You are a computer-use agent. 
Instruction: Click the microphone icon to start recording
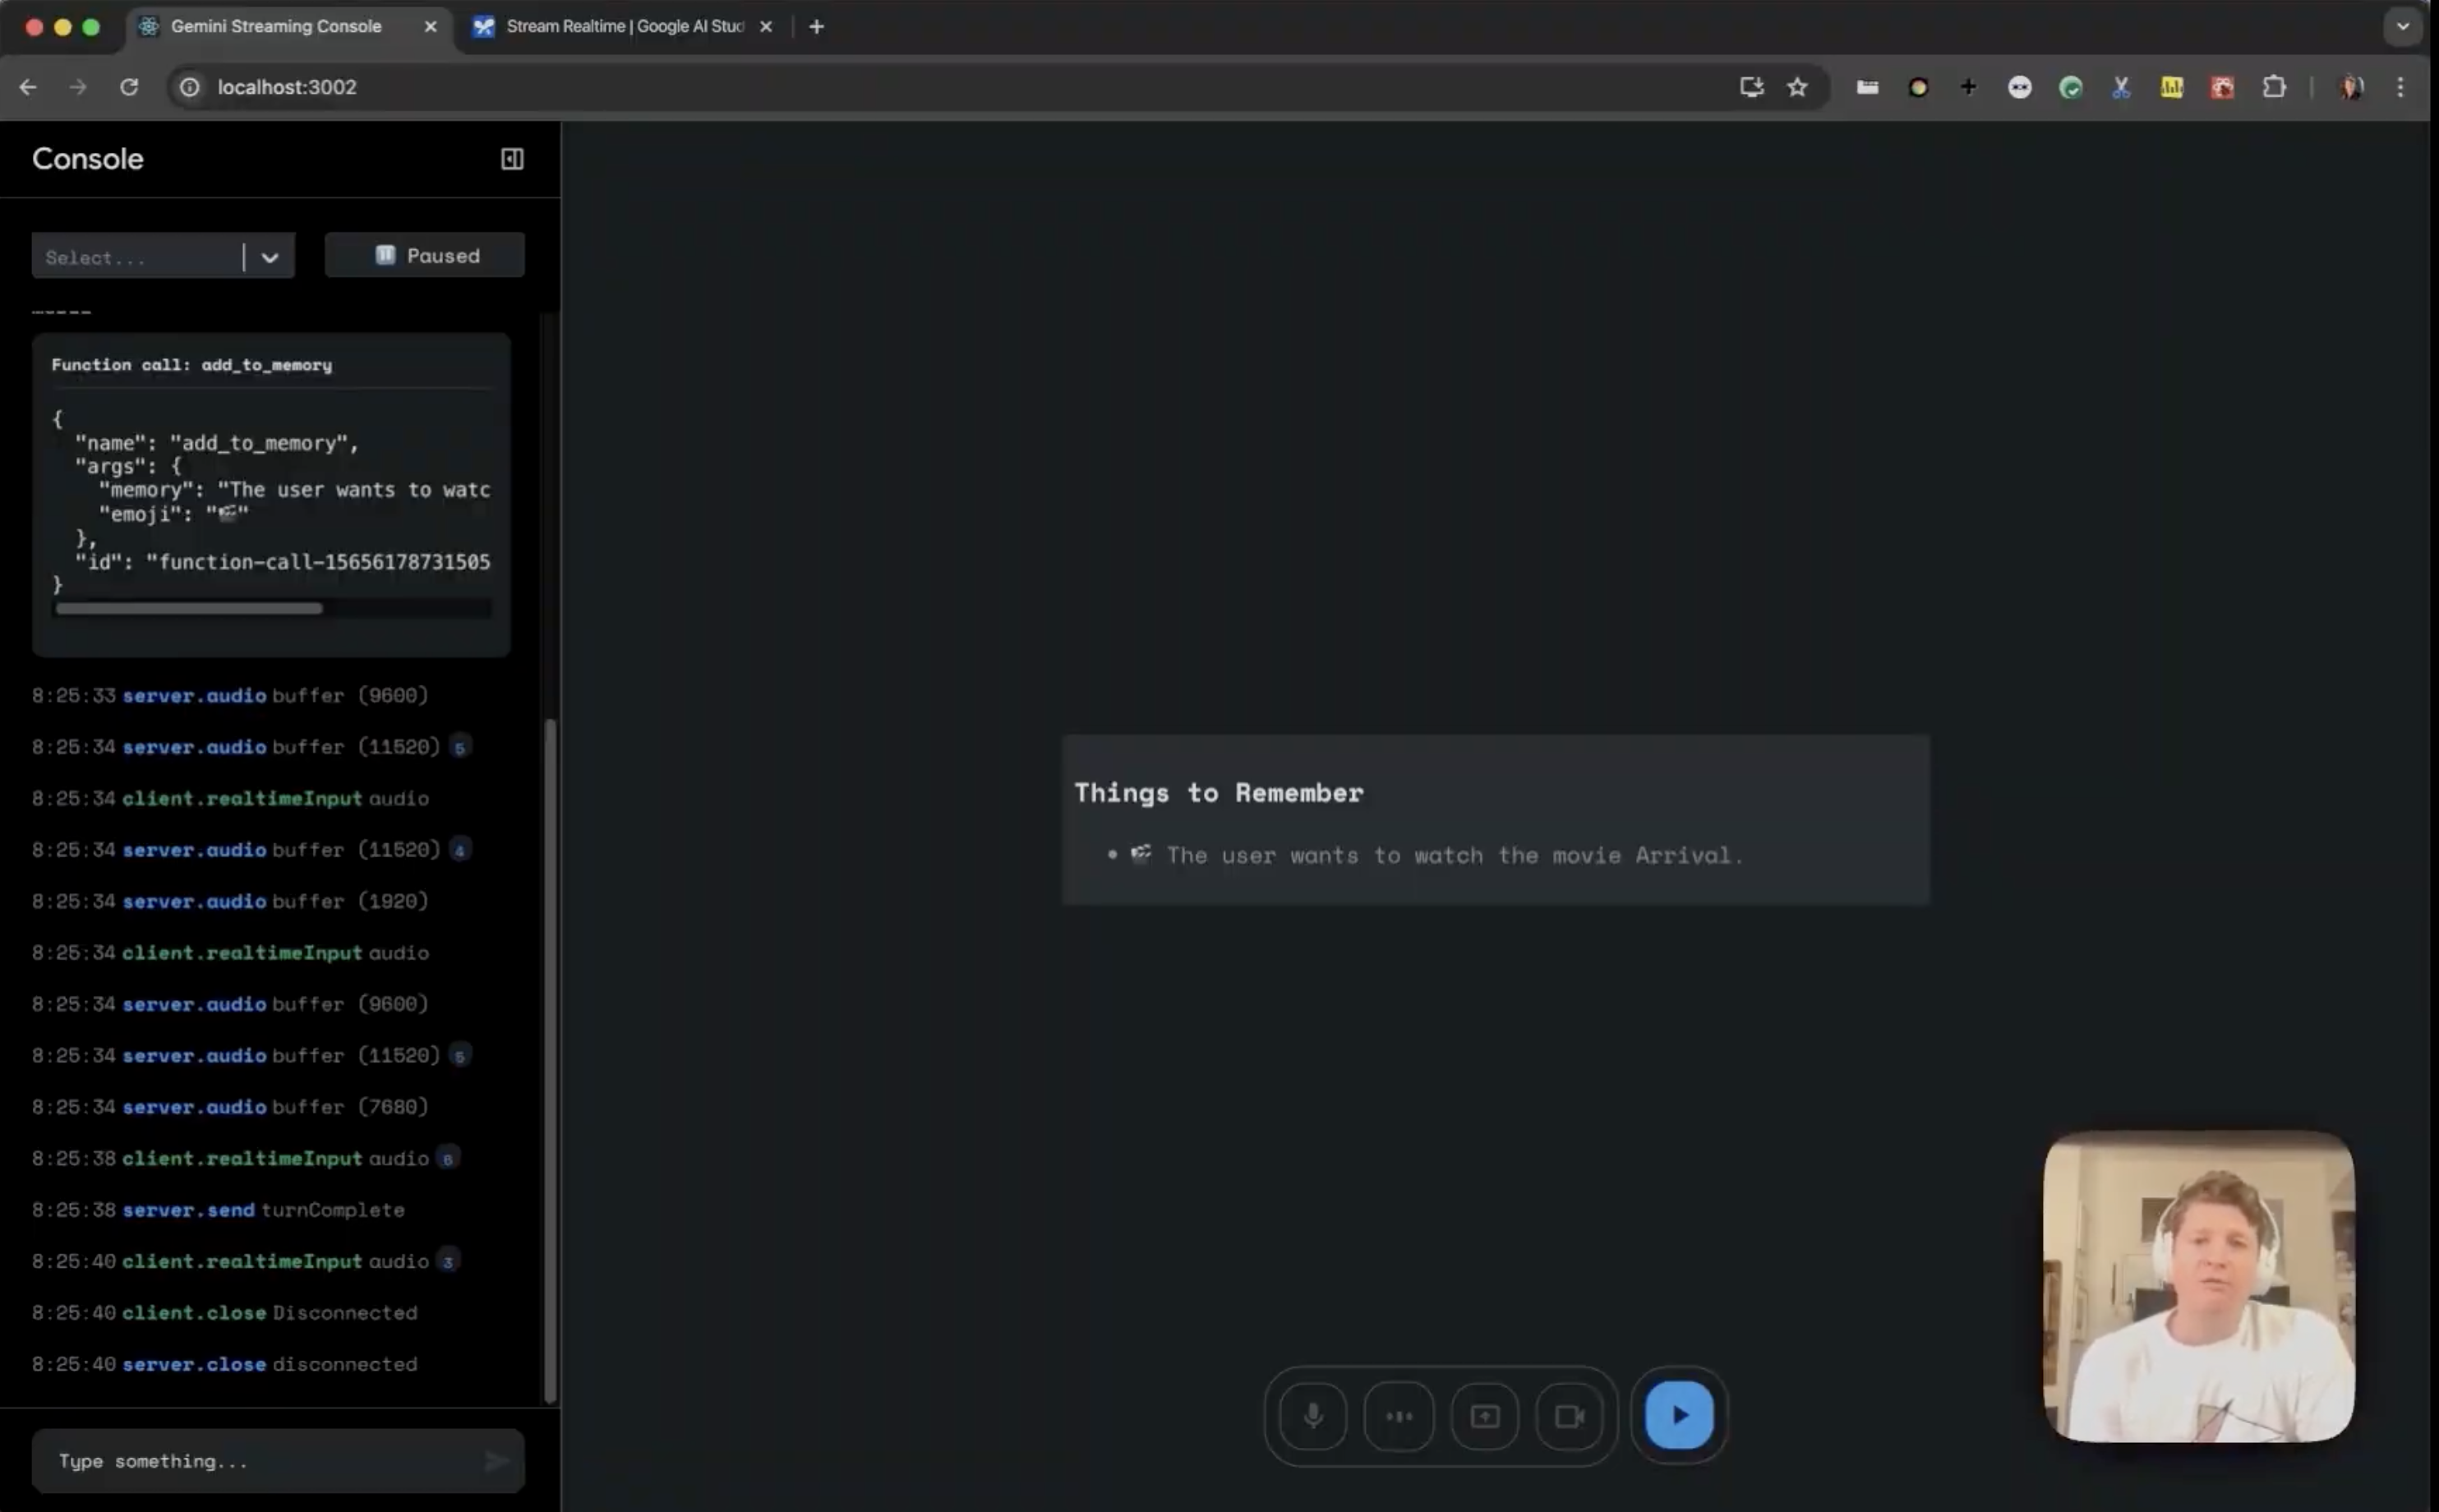[1313, 1414]
